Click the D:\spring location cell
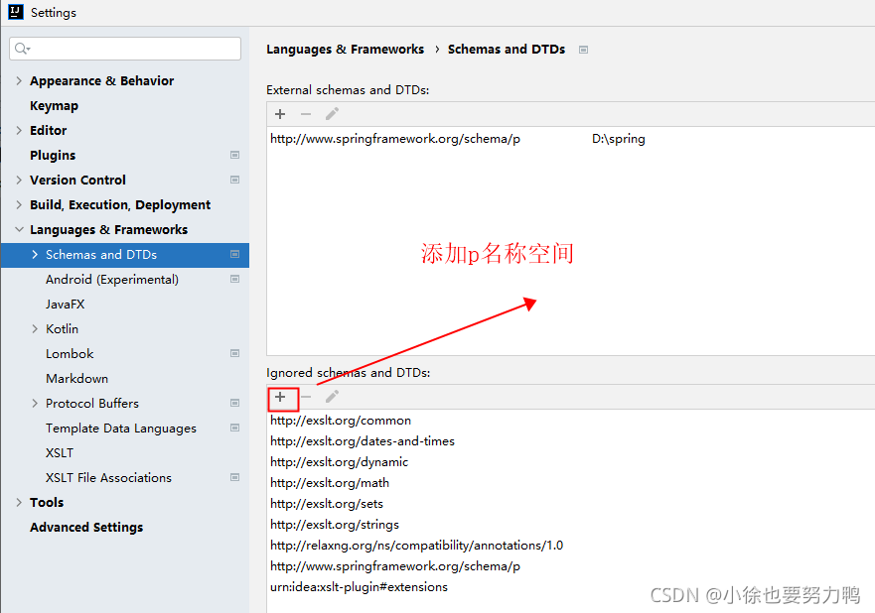 click(x=619, y=139)
